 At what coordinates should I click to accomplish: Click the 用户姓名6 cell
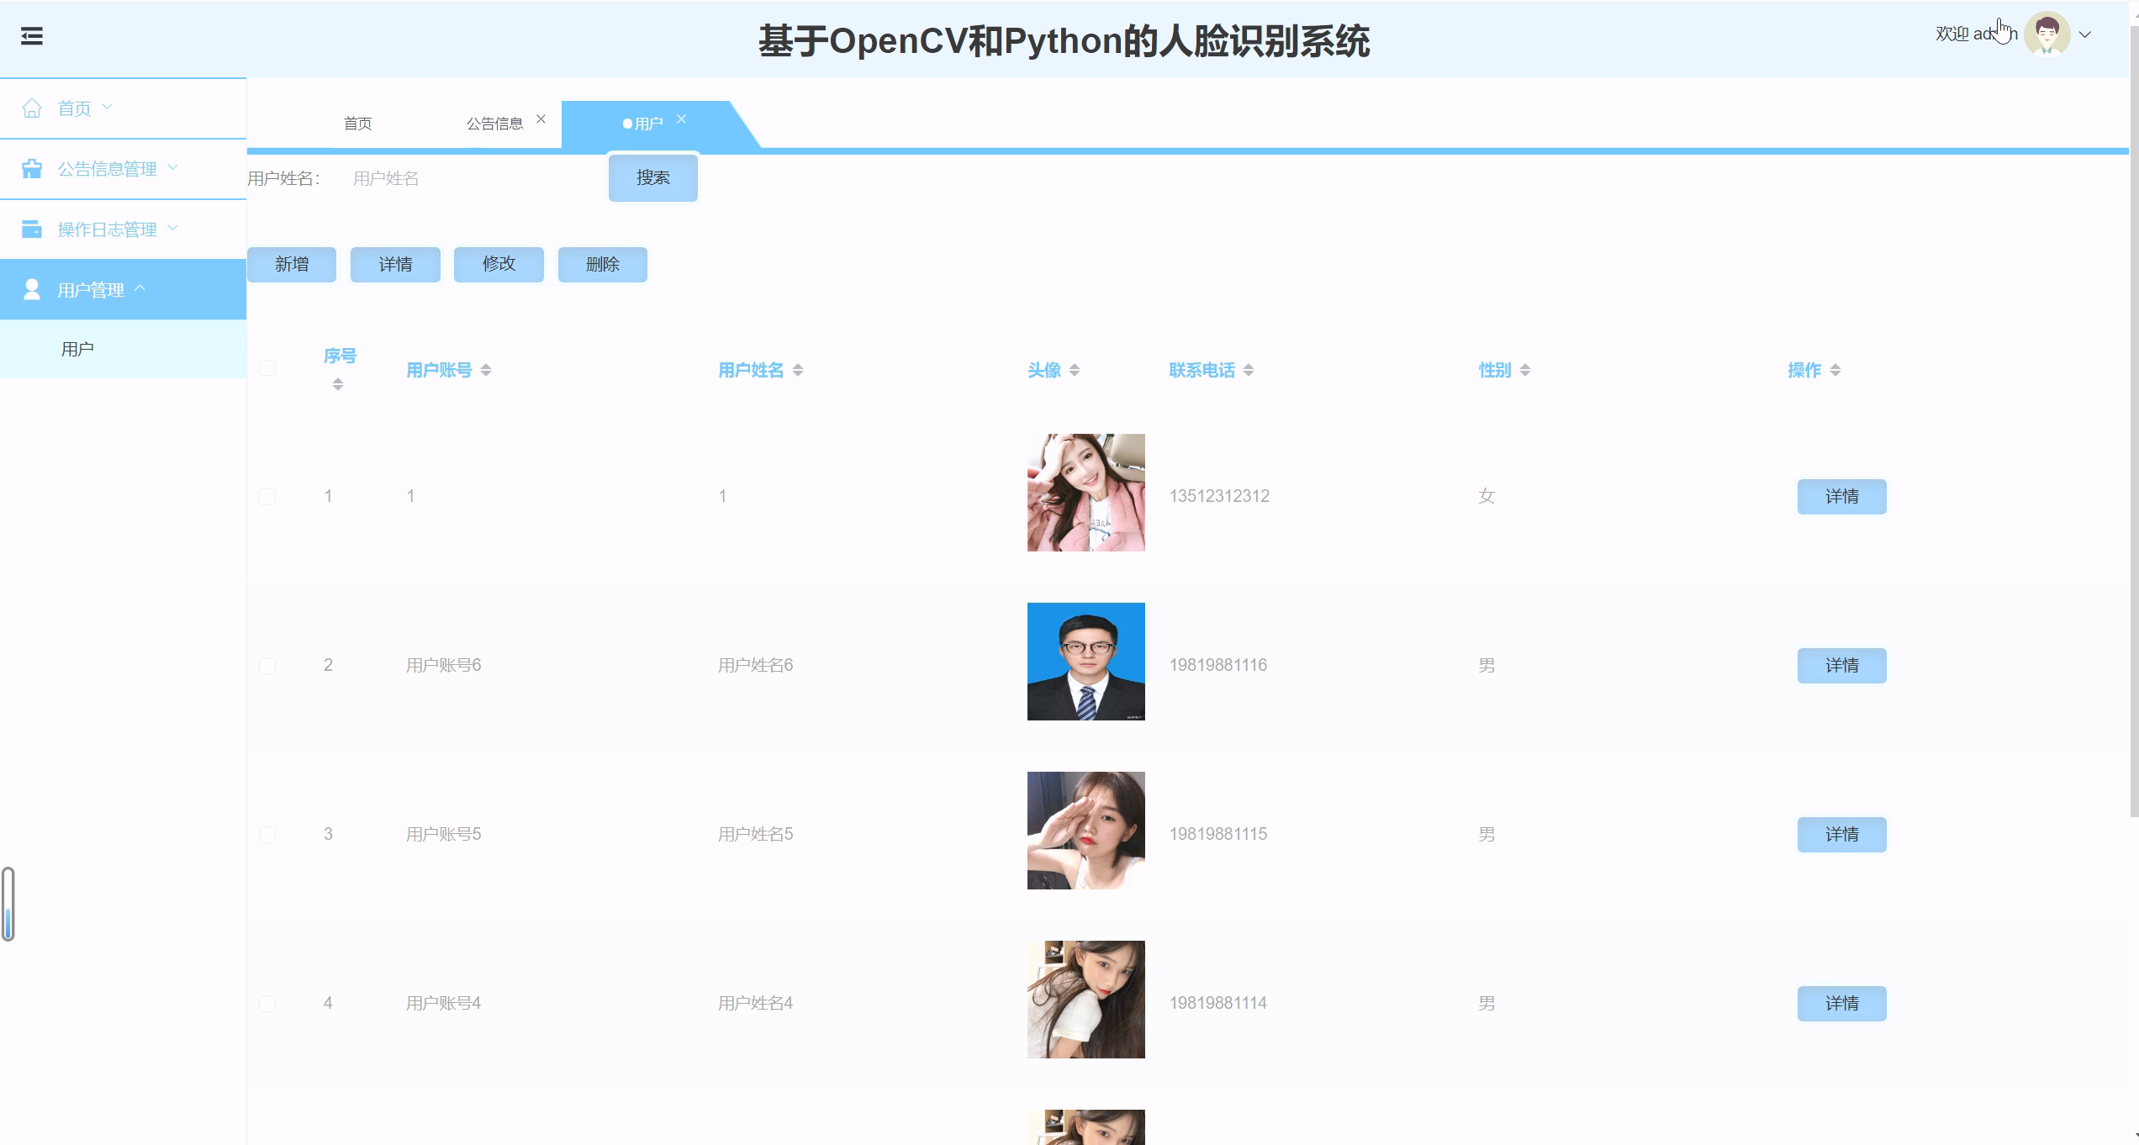755,665
